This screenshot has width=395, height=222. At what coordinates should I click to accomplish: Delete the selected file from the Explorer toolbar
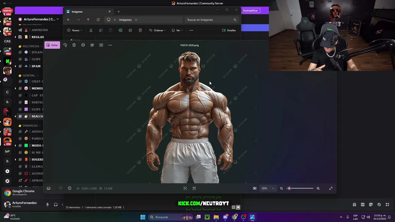[140, 30]
